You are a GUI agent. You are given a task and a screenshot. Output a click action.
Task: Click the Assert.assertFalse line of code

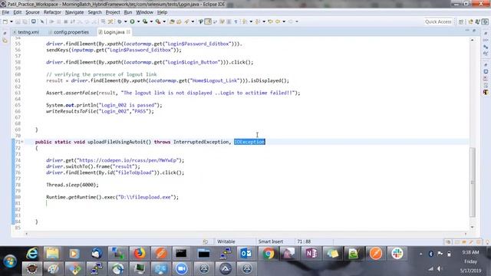[x=173, y=93]
